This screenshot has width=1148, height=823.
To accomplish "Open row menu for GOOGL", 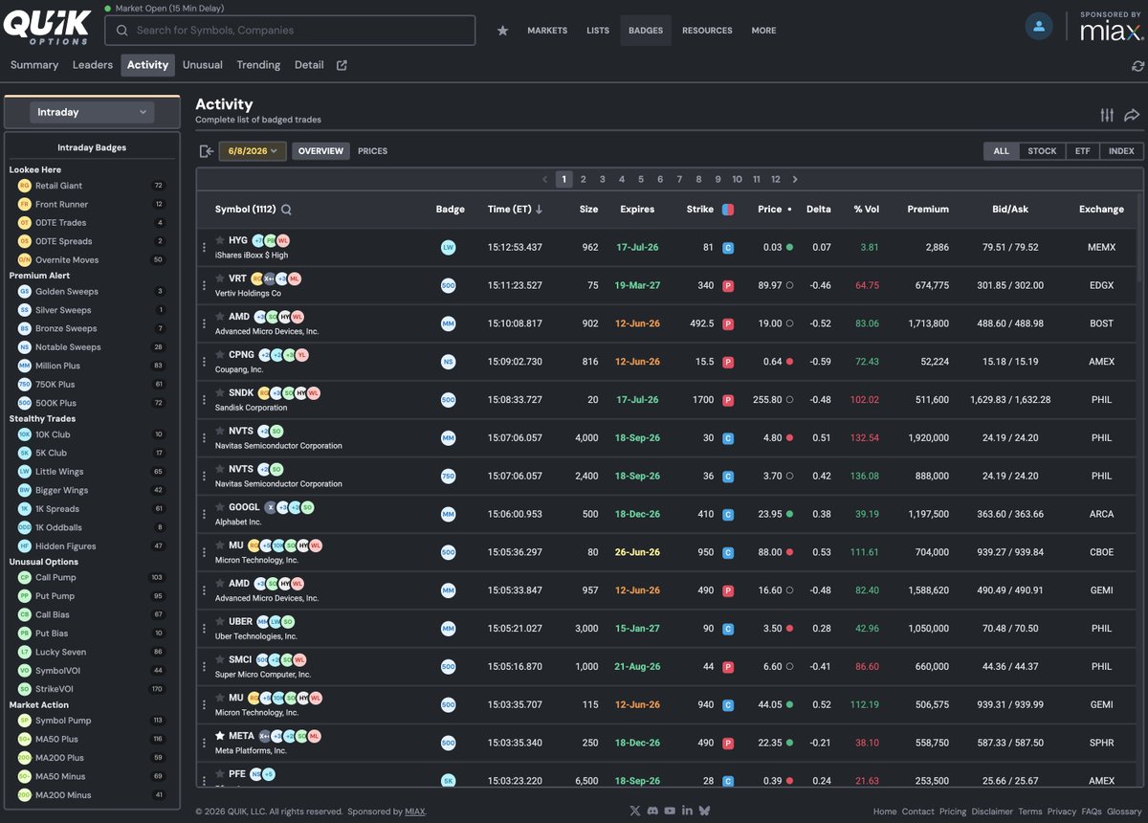I will point(204,514).
